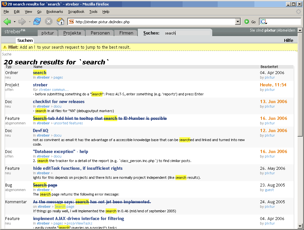304x230 pixels.
Task: Open the 'Search-tab Add hint to tooltip' feature
Action: coord(100,118)
